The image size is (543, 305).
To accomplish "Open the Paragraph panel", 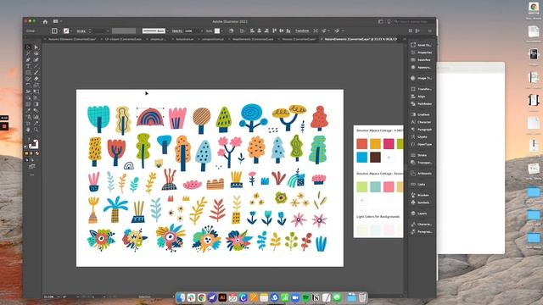I will [421, 130].
